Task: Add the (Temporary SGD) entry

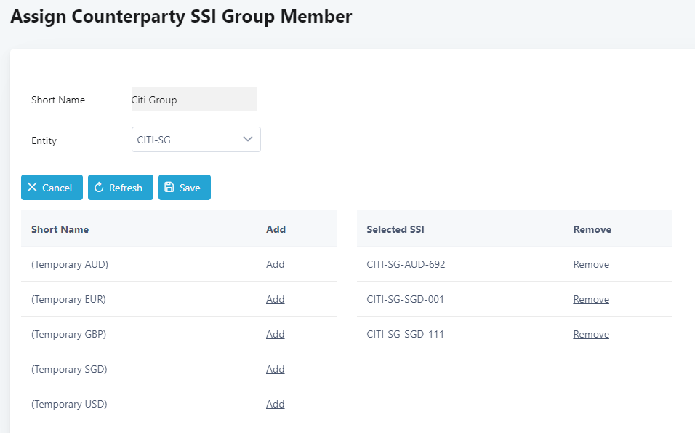Action: click(275, 370)
